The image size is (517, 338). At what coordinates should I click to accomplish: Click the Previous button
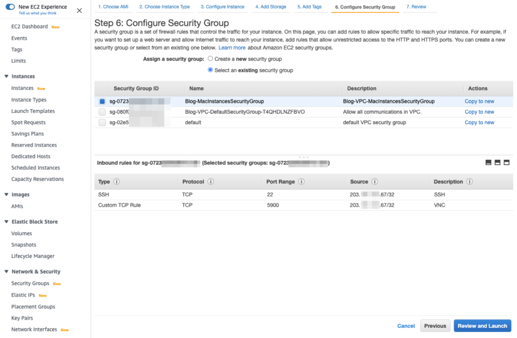pos(435,326)
